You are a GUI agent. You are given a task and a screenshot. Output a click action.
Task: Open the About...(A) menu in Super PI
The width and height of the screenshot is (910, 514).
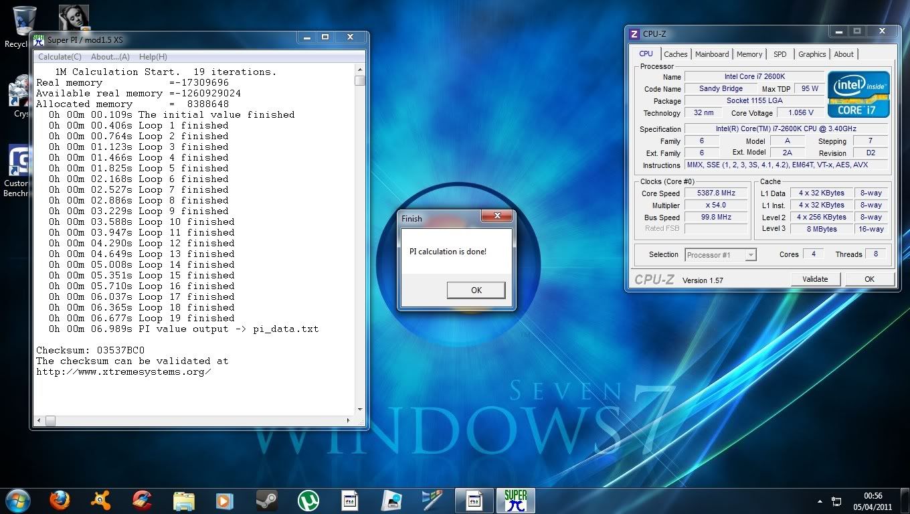click(110, 57)
